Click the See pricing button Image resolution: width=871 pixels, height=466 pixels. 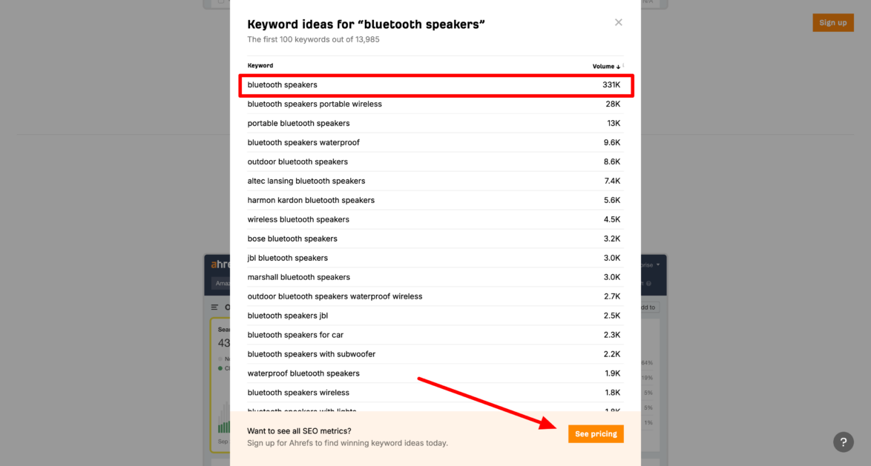[x=596, y=434]
